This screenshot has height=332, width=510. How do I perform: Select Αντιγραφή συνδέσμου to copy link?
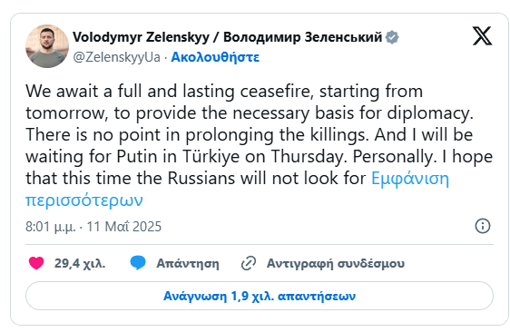click(336, 263)
